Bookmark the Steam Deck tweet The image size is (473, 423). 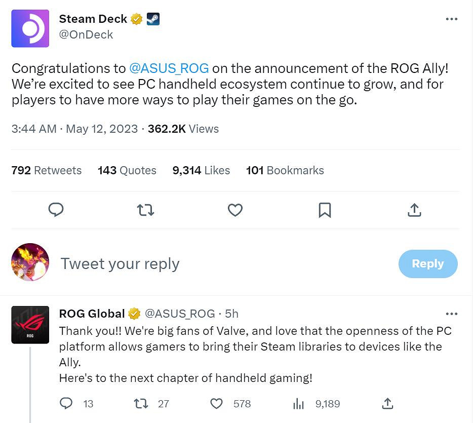point(325,210)
